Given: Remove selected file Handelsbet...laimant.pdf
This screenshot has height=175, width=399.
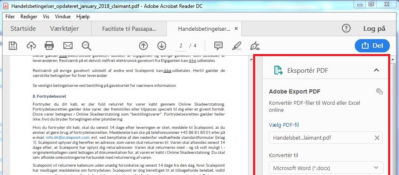Looking at the screenshot, I should (x=377, y=138).
